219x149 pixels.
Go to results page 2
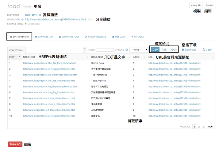pos(199,126)
